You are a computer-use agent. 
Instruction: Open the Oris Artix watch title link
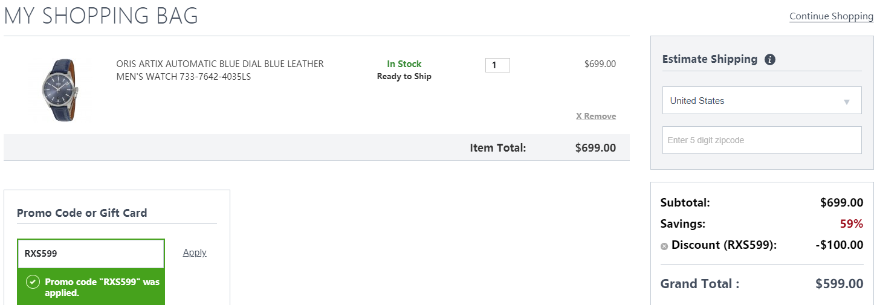(220, 70)
